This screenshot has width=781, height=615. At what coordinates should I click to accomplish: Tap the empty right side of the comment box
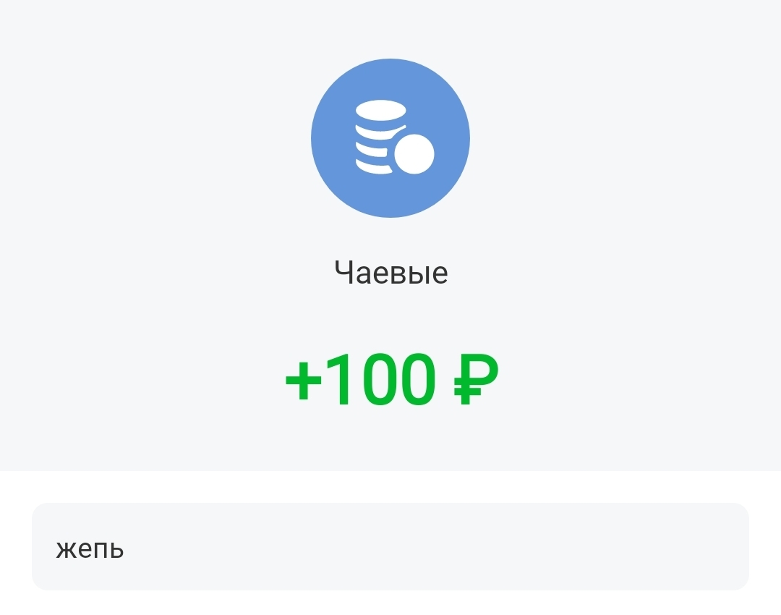pos(615,547)
